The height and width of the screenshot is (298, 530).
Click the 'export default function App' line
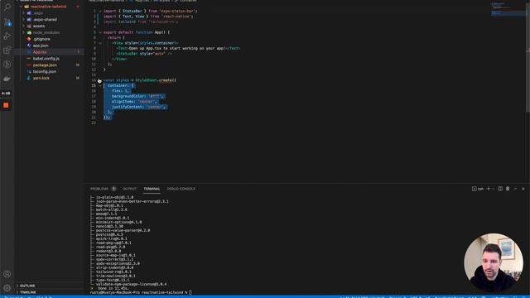pyautogui.click(x=137, y=32)
